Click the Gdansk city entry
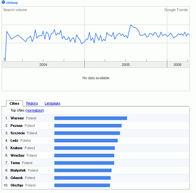 pos(17,178)
